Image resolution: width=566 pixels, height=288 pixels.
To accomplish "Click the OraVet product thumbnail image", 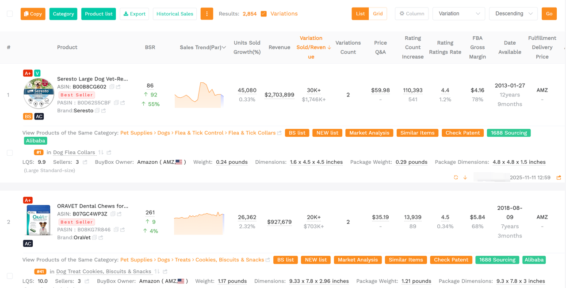I will point(38,220).
